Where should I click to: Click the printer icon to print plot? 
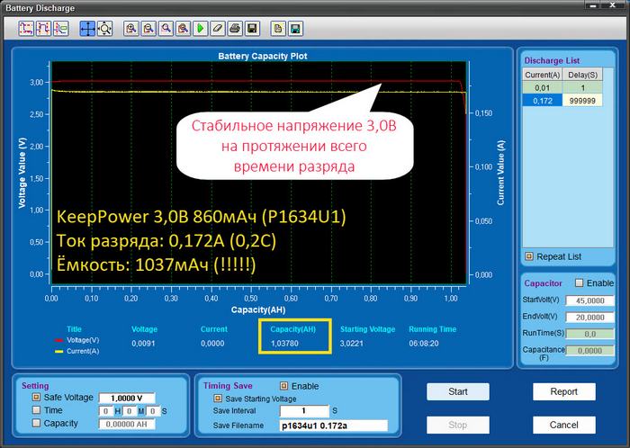coord(234,29)
